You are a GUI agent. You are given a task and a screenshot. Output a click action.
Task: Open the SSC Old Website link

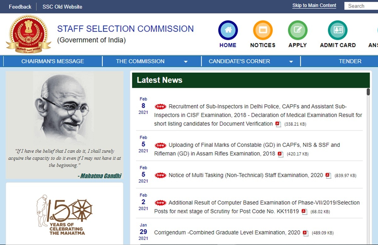pos(62,7)
